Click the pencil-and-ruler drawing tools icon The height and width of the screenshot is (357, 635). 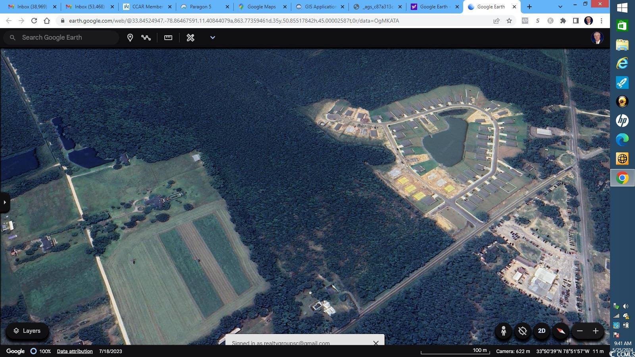click(x=190, y=37)
